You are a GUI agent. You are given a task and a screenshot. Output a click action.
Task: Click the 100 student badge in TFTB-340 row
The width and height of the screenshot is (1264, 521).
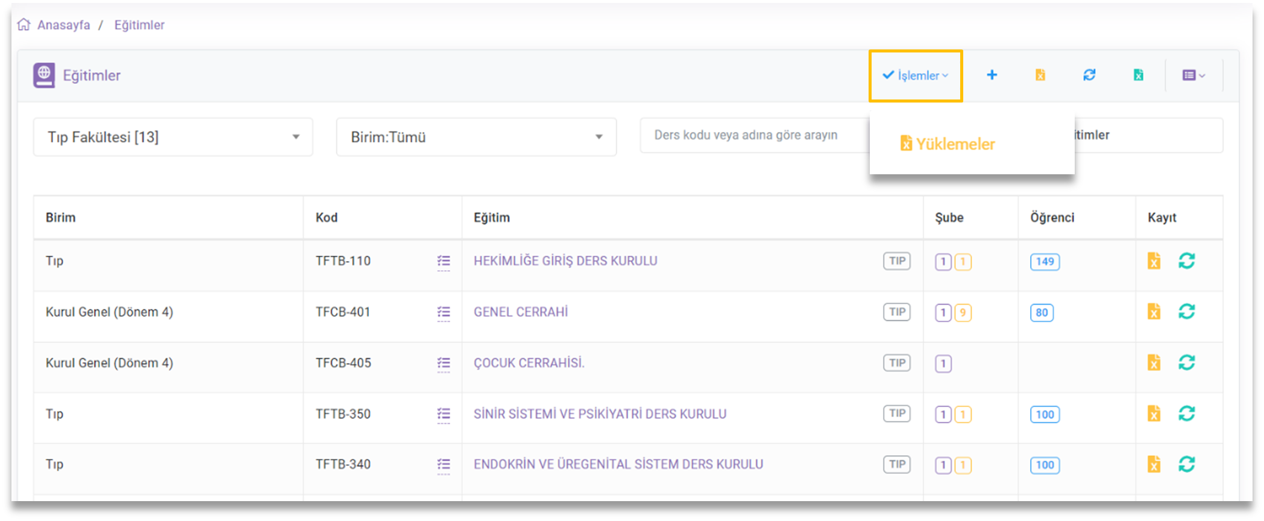1045,466
